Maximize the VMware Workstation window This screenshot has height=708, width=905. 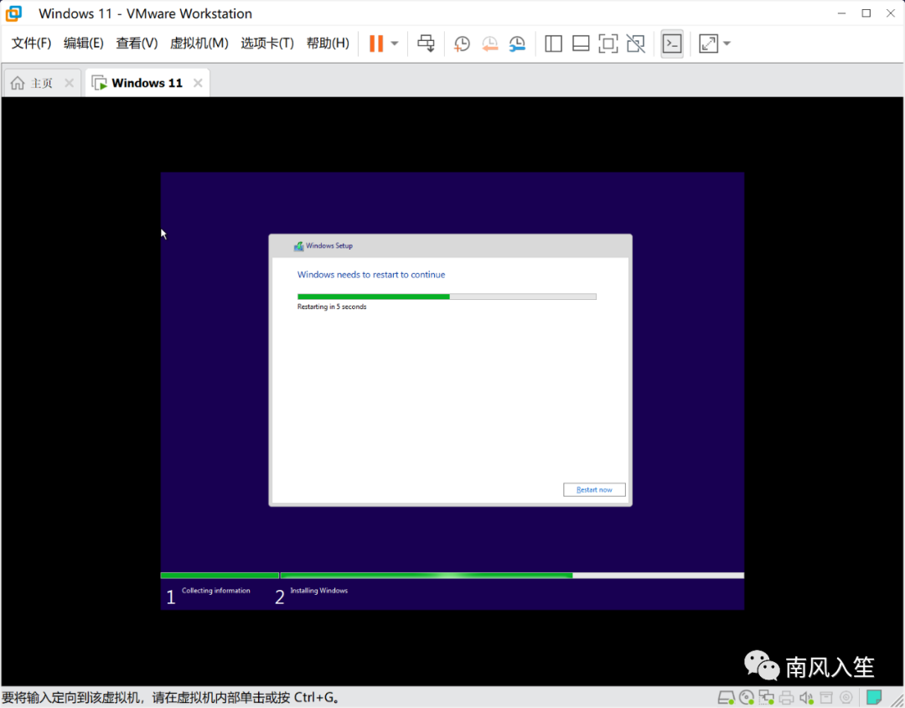(866, 13)
